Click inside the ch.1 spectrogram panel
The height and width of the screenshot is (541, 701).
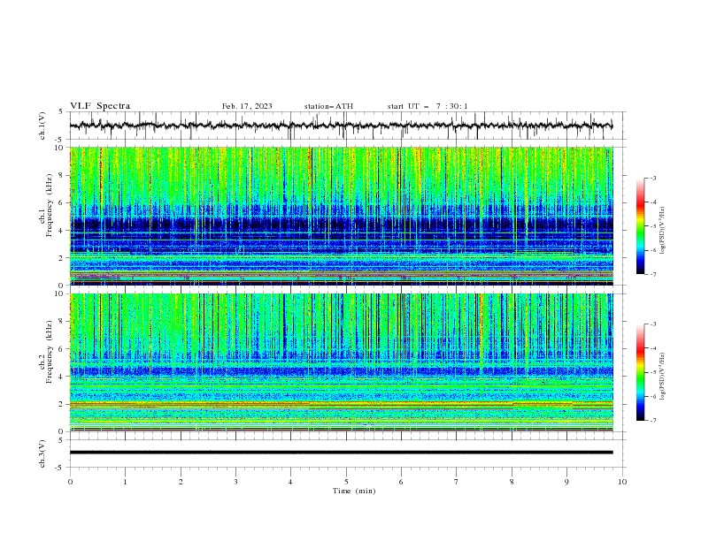tap(341, 216)
